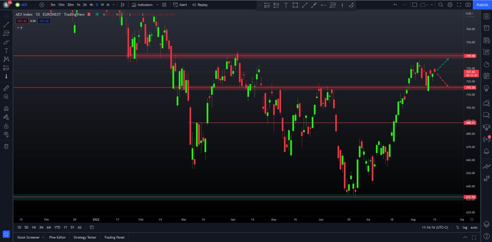492x242 pixels.
Task: Open indicator templates grid
Action: coord(164,5)
